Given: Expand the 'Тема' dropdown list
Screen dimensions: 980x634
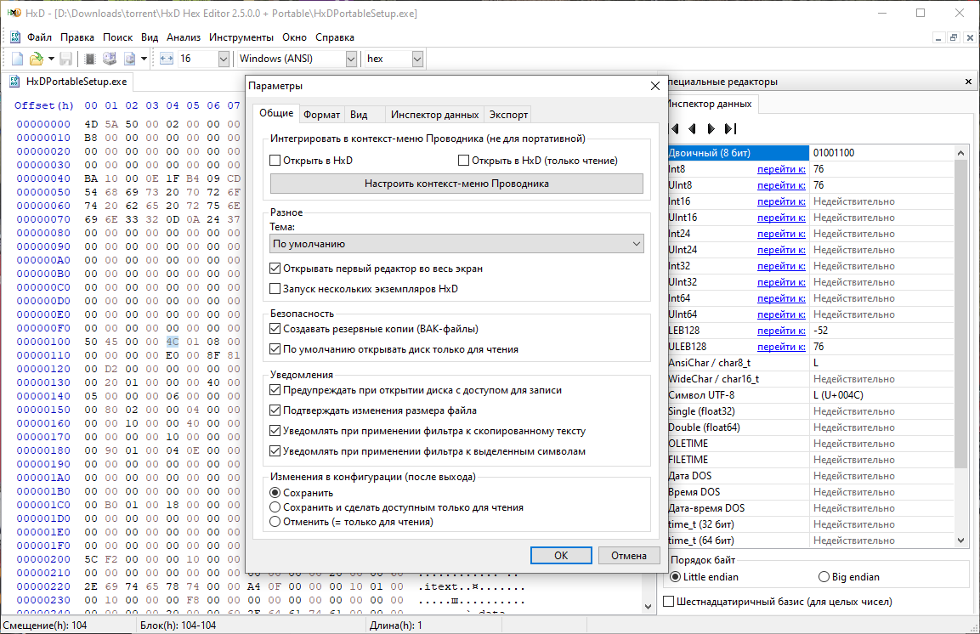Looking at the screenshot, I should click(456, 244).
